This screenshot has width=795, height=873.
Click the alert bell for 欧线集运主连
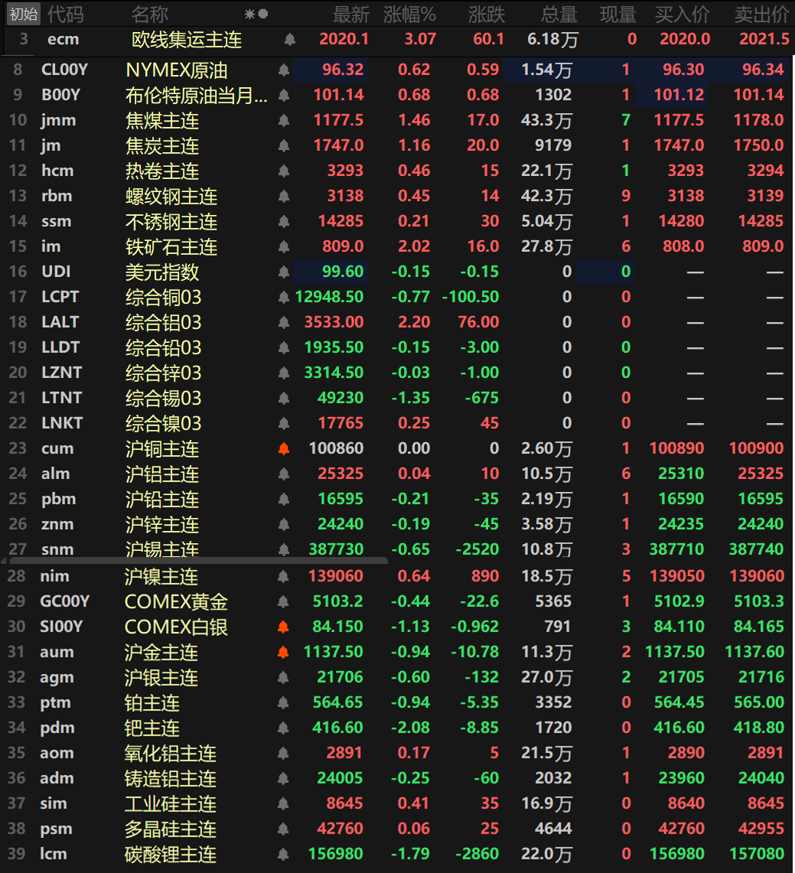(289, 39)
